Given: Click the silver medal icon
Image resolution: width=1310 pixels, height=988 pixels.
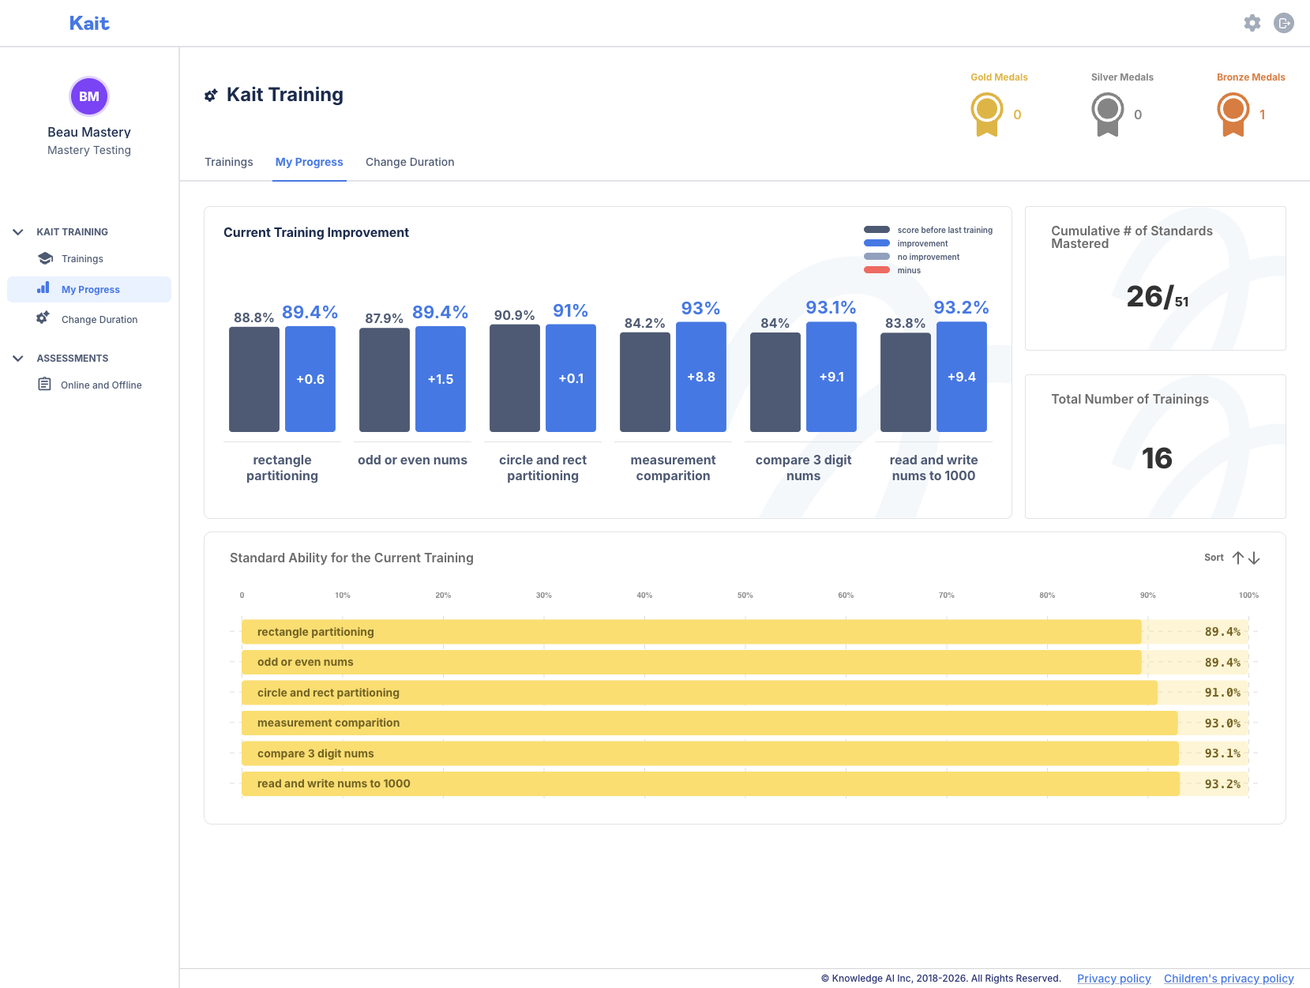Looking at the screenshot, I should (1107, 115).
